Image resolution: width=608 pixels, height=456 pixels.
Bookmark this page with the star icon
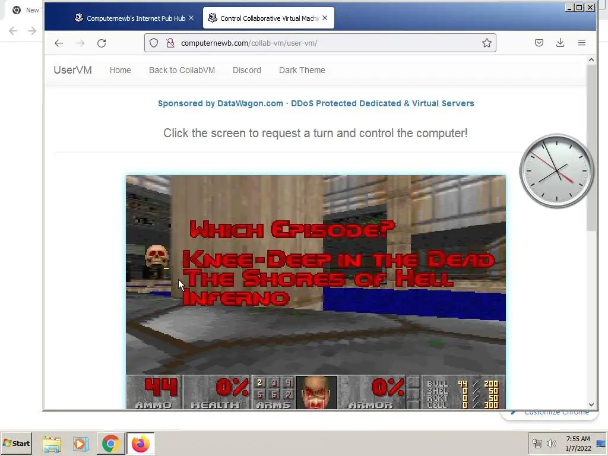coord(487,43)
